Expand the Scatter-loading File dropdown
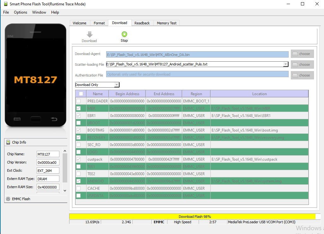Viewport: 324px width, 234px height. [x=285, y=64]
